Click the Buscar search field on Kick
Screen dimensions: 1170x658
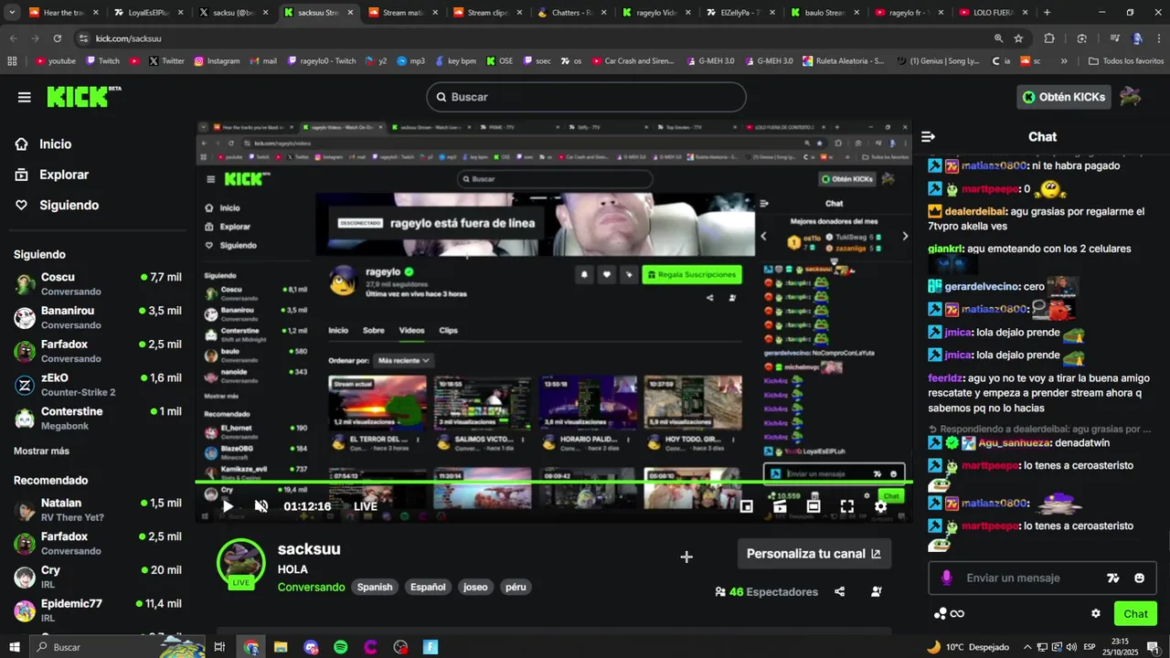point(586,97)
